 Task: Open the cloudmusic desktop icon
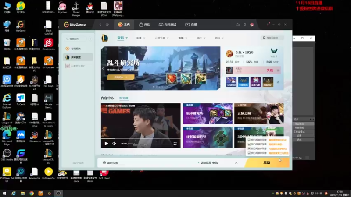[x=48, y=44]
